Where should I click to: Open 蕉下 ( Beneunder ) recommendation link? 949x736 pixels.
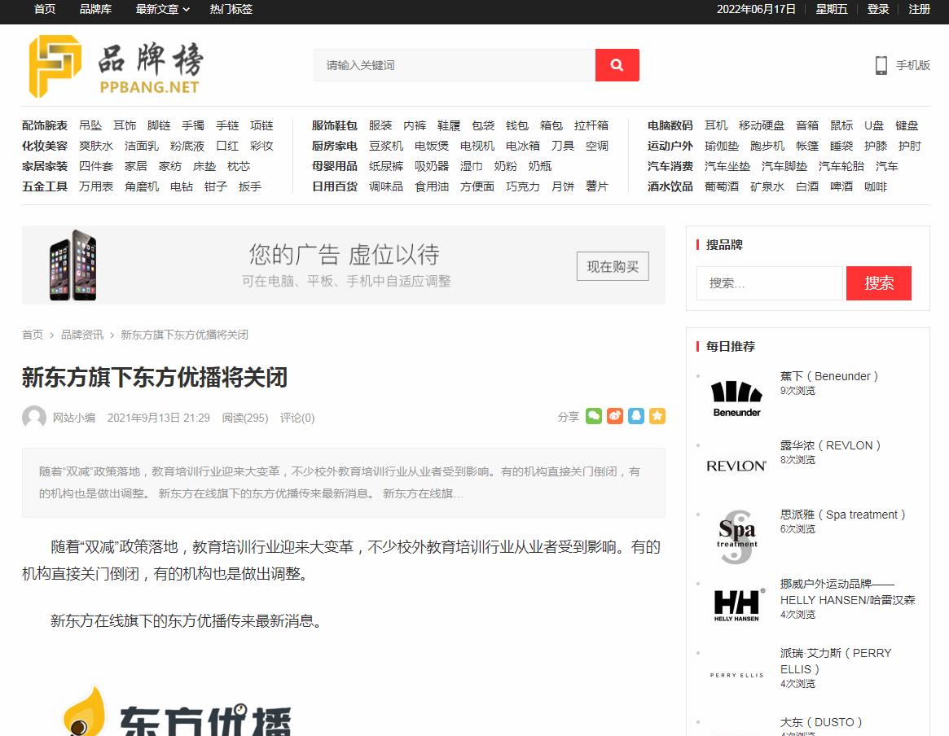829,376
